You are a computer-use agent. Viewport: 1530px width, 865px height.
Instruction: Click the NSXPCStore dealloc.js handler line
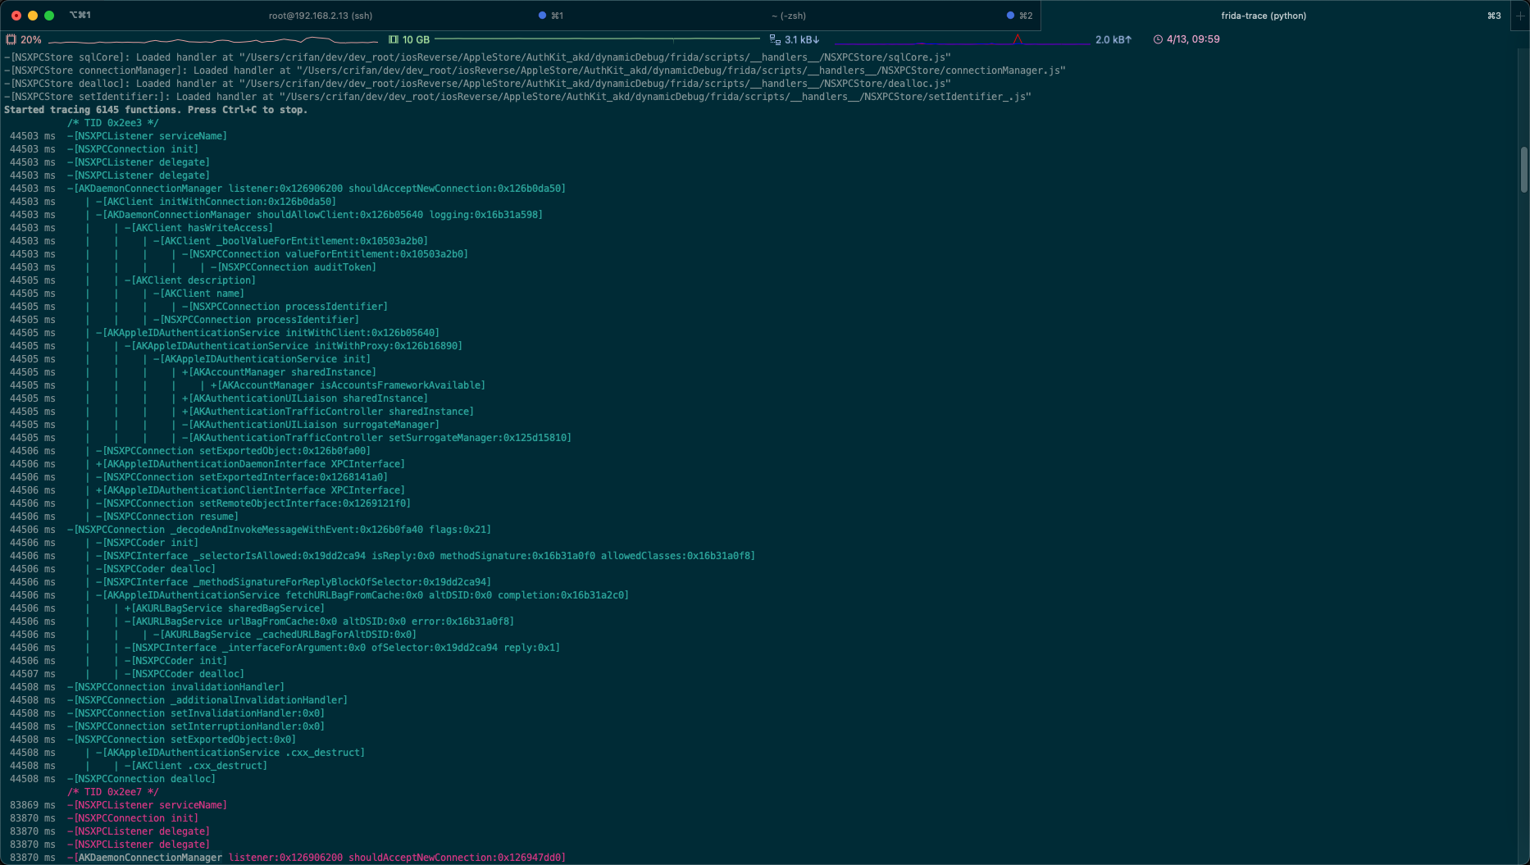(x=477, y=84)
